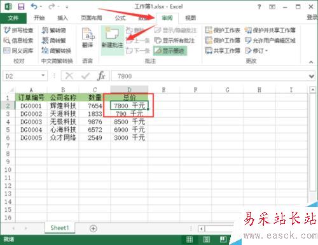Click cell containing 辉煌科技
318x245 pixels.
63,106
